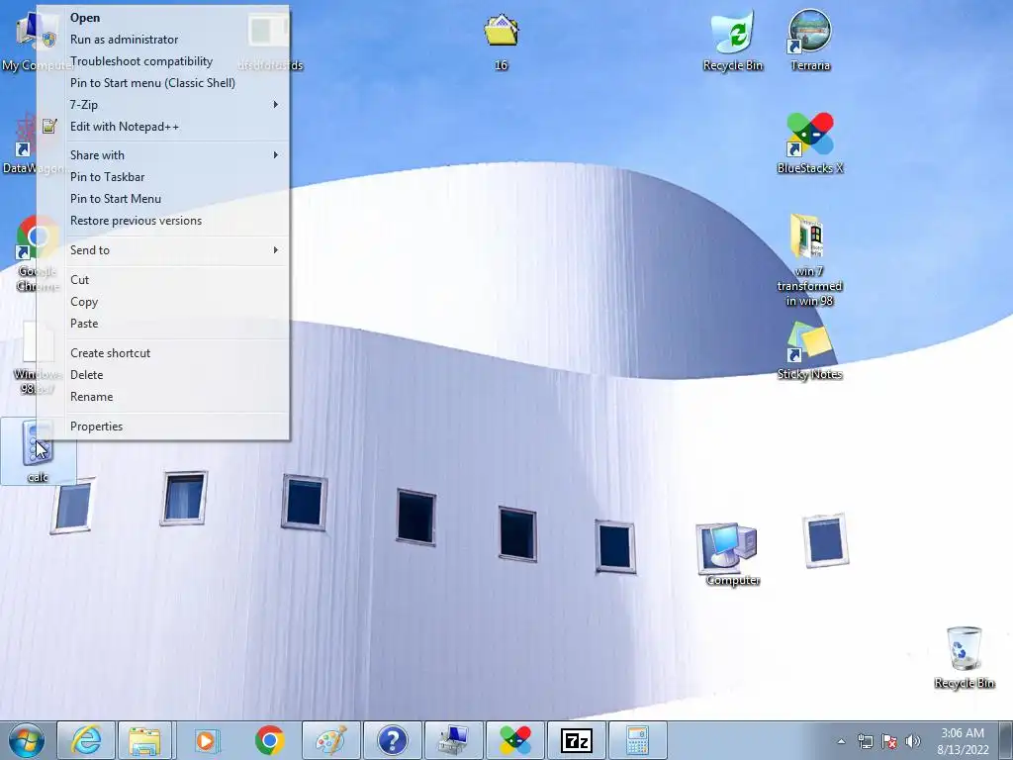Open Action Center flag icon
This screenshot has width=1013, height=760.
point(889,741)
